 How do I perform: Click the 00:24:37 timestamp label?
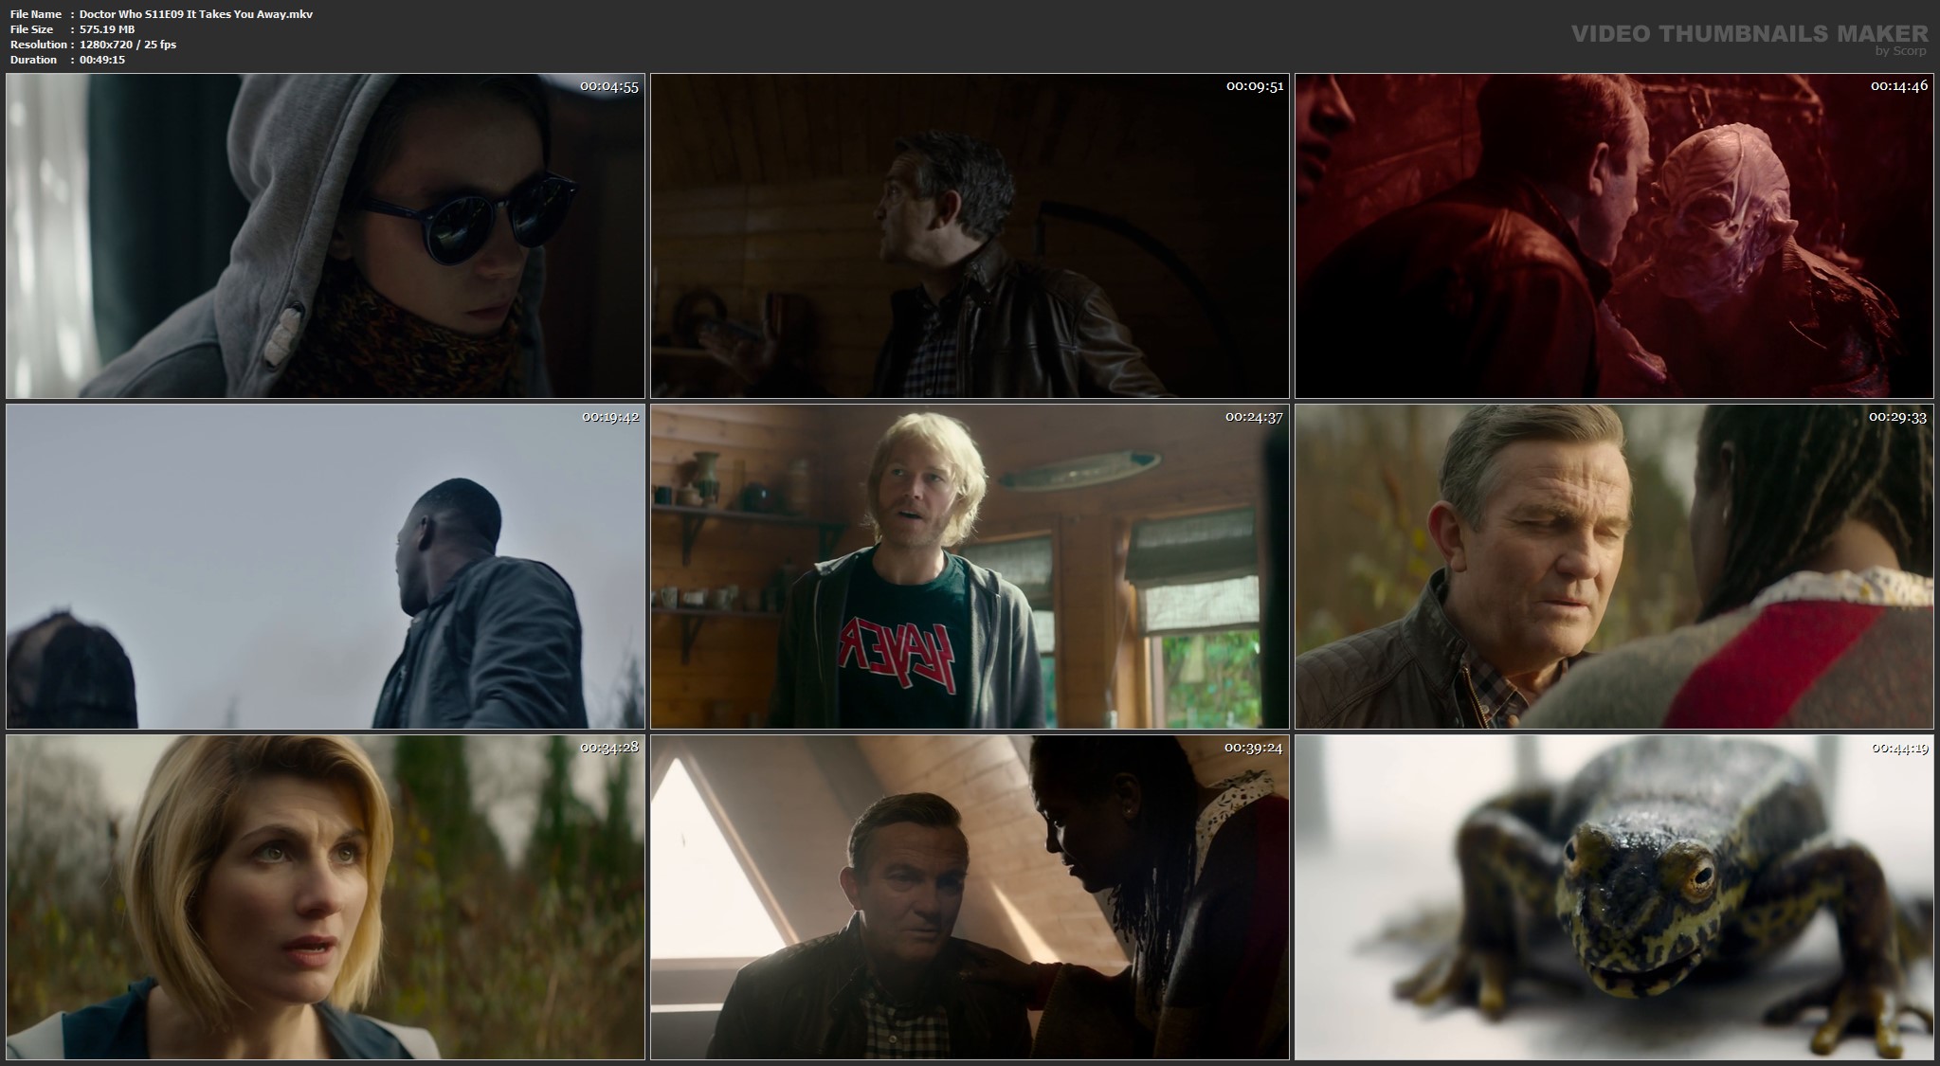[x=1254, y=417]
